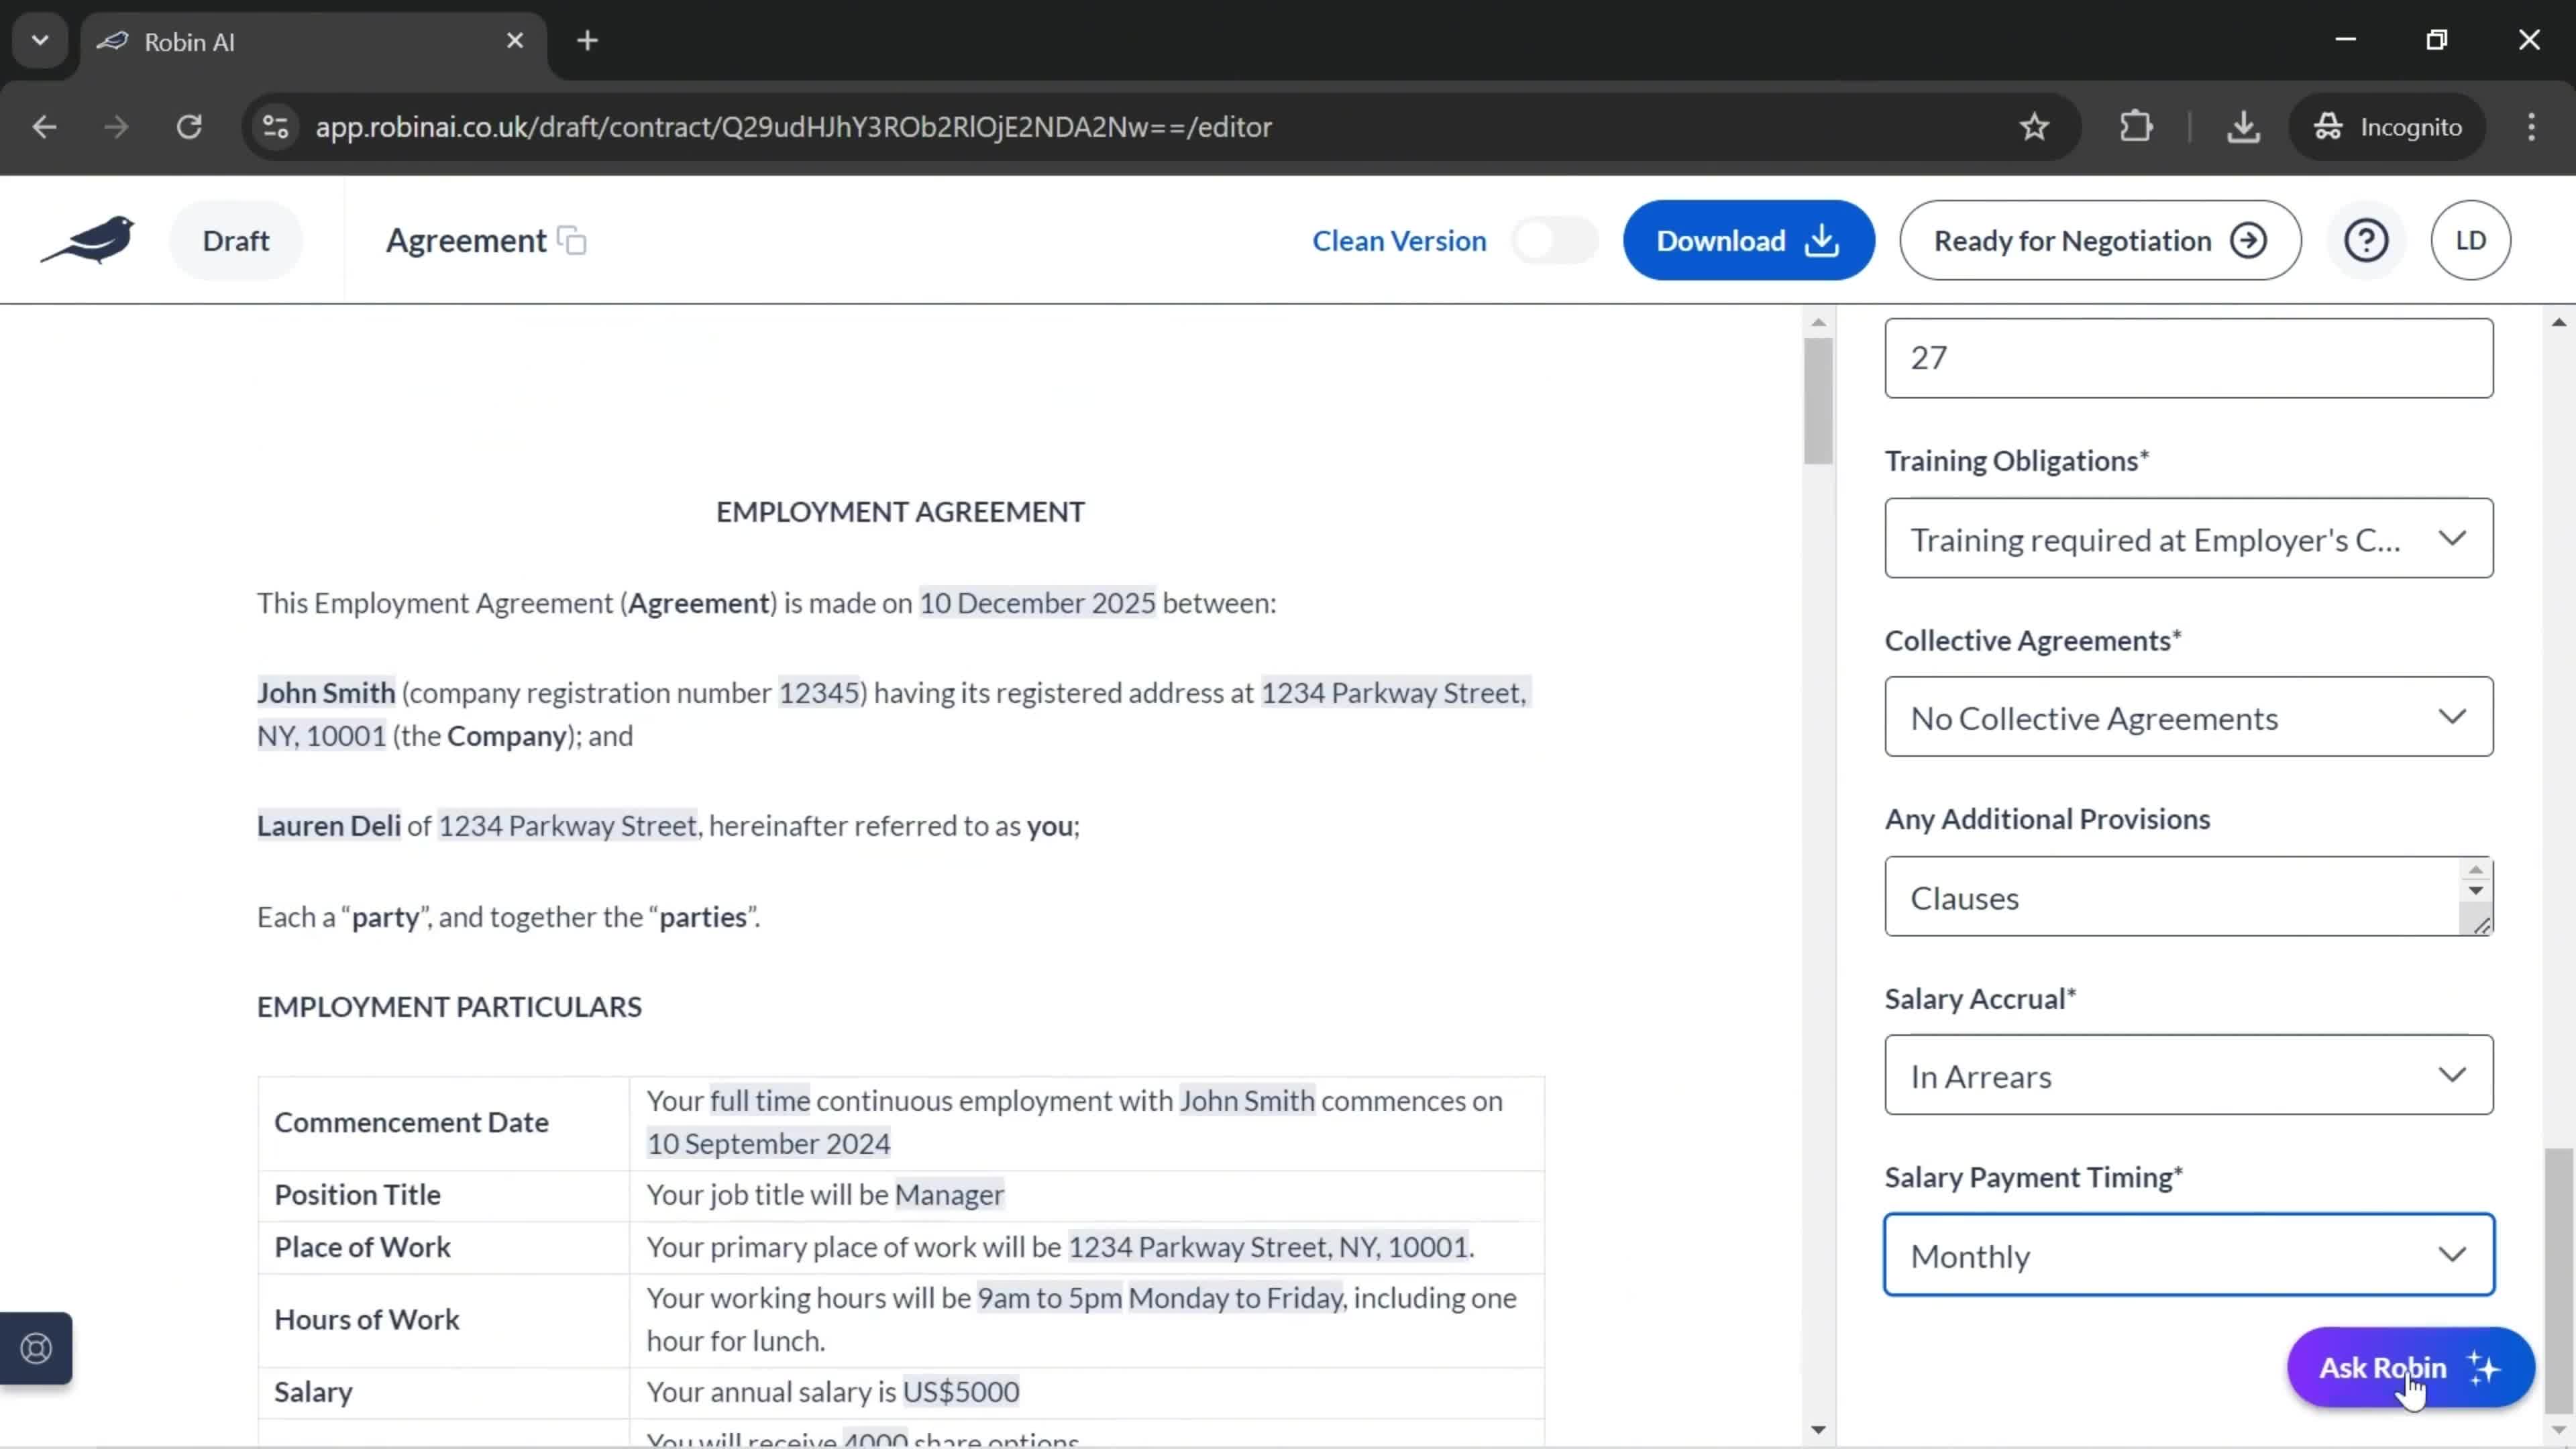Click the Agreement title tab
Image resolution: width=2576 pixels, height=1449 pixels.
(467, 239)
